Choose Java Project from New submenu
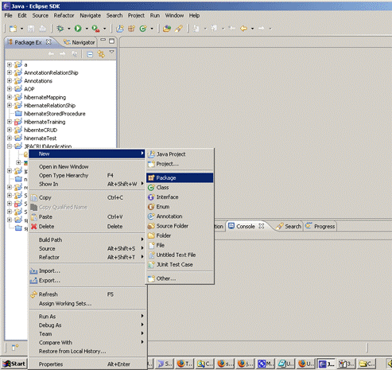 point(180,154)
